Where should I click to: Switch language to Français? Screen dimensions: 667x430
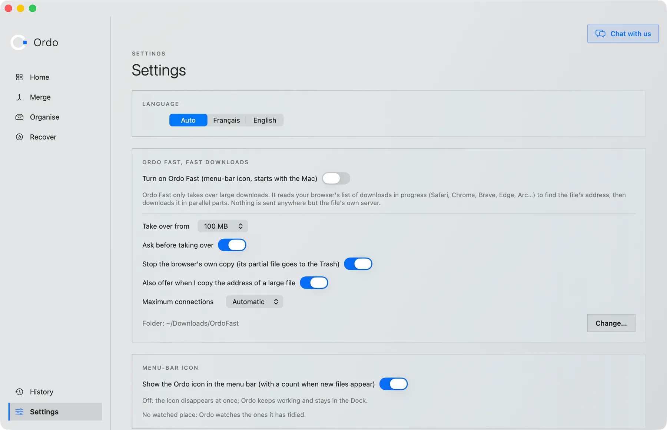[226, 120]
